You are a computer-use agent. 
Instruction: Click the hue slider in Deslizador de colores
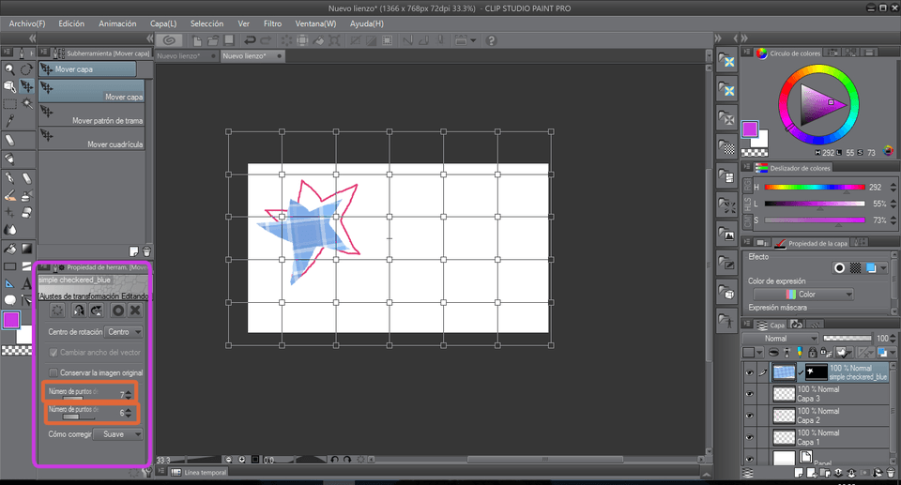814,187
